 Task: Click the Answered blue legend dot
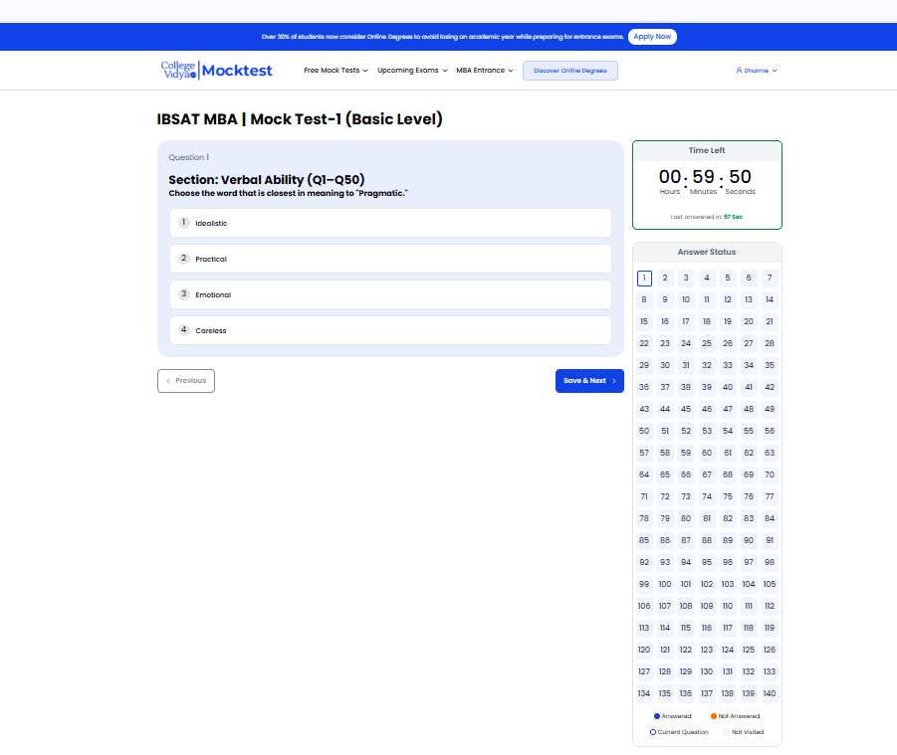pos(657,716)
